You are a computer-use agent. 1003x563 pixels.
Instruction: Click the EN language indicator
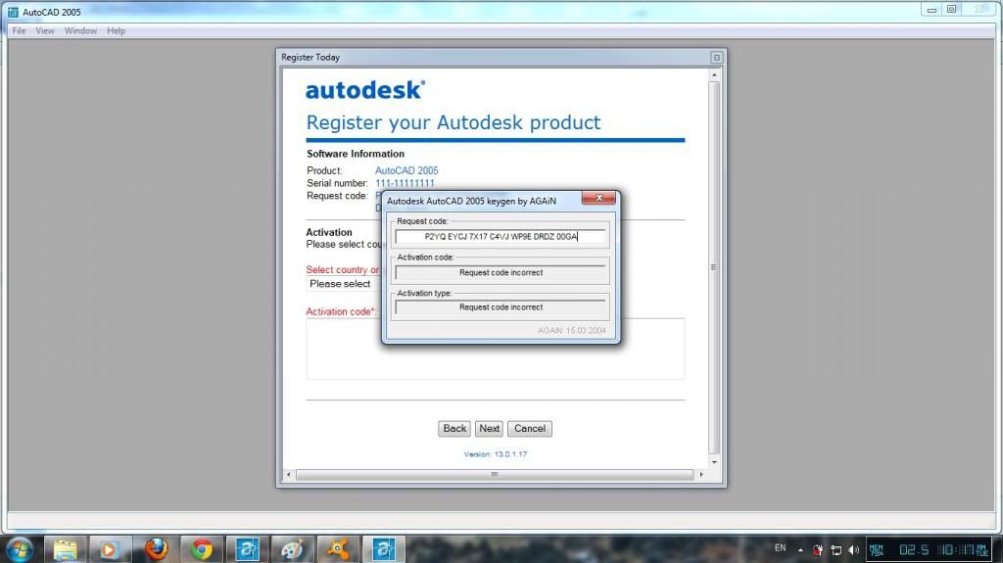coord(780,548)
